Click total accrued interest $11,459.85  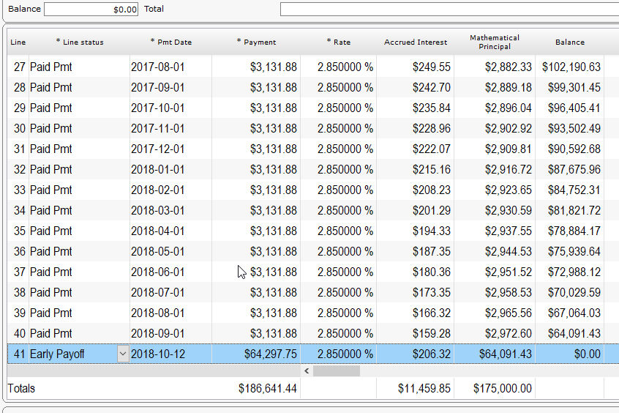[x=424, y=389]
